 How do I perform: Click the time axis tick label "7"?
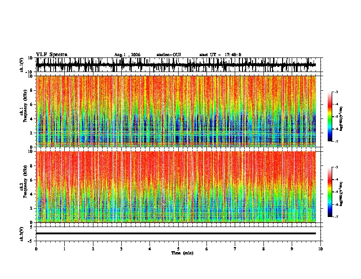(x=235, y=249)
